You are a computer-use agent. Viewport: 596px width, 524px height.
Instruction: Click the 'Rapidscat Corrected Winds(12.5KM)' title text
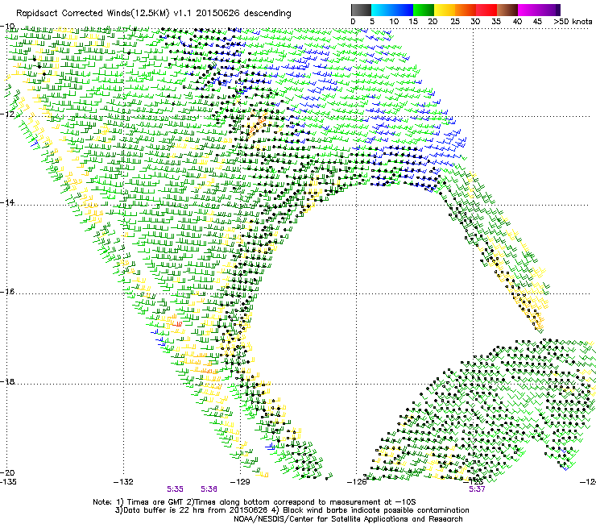coord(93,14)
